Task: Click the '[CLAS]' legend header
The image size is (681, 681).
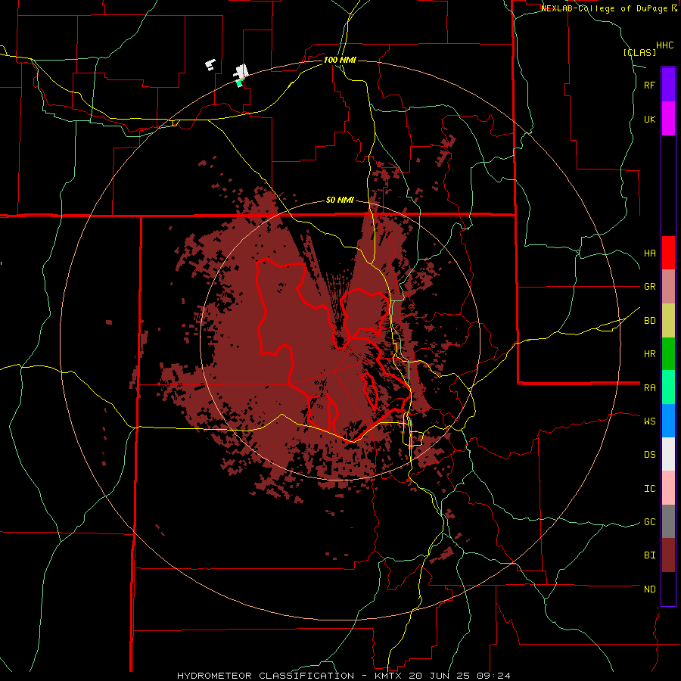Action: pyautogui.click(x=639, y=52)
